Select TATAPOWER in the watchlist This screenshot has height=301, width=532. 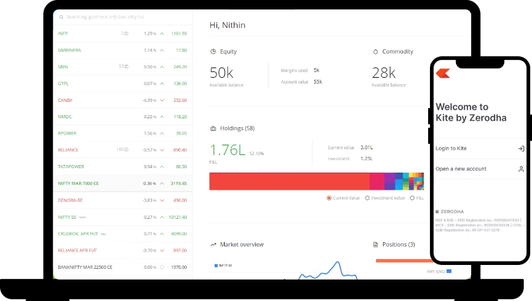[x=123, y=166]
